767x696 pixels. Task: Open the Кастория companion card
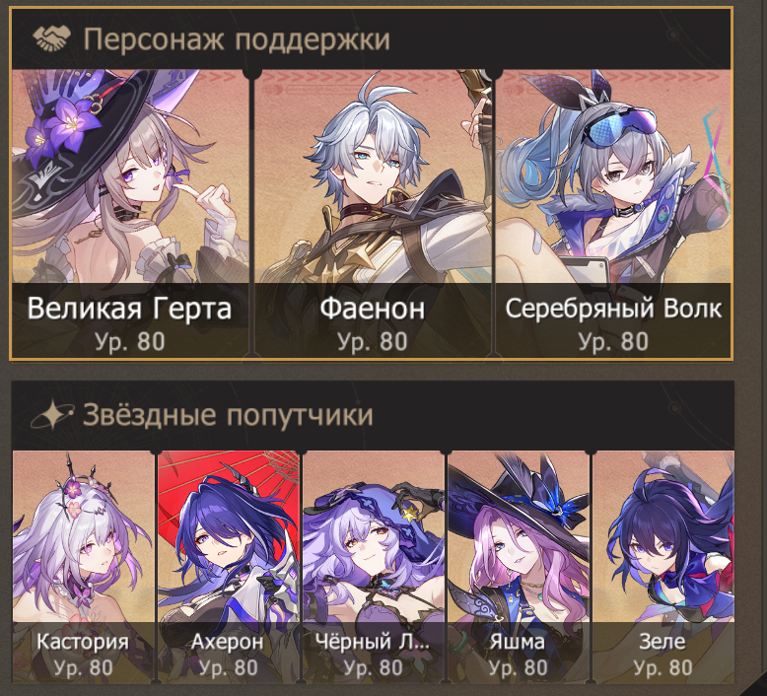pyautogui.click(x=83, y=567)
